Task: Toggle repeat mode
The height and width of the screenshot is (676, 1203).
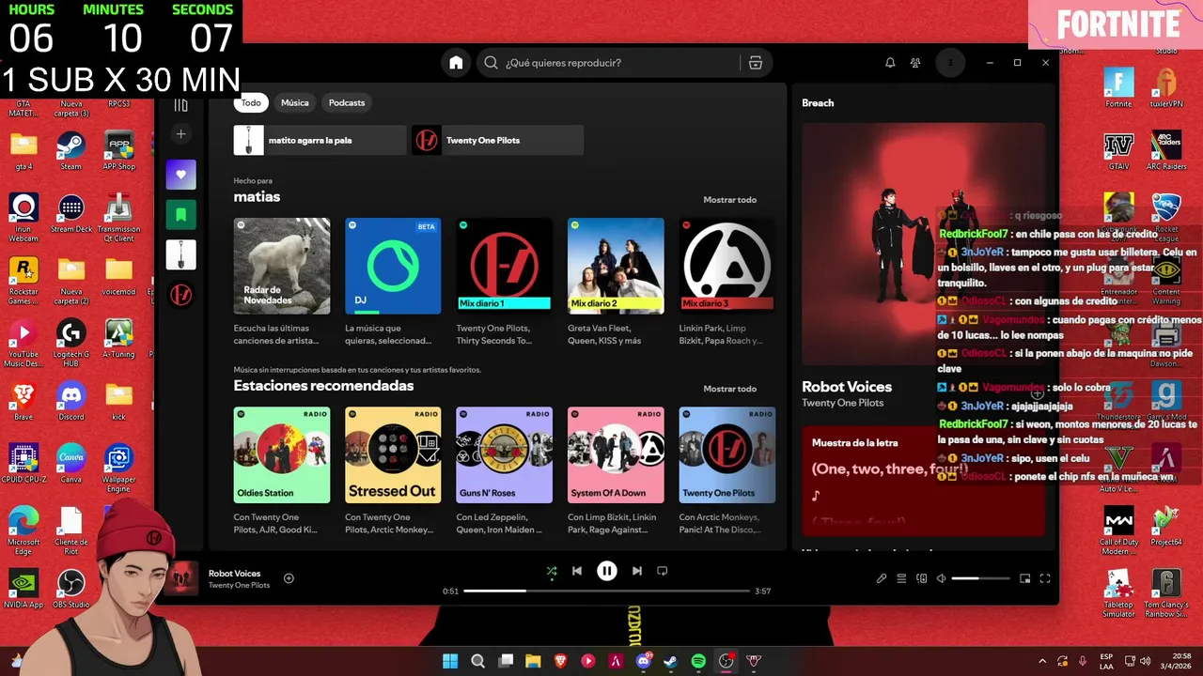Action: pos(663,571)
